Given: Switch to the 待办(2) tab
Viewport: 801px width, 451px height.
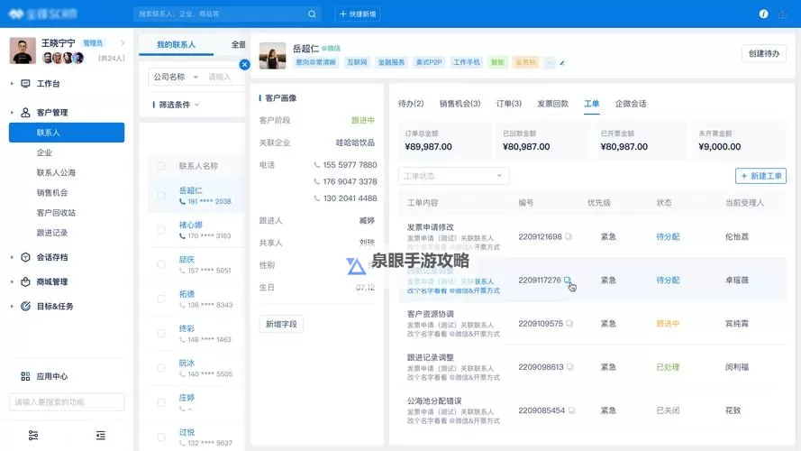Looking at the screenshot, I should pyautogui.click(x=411, y=104).
